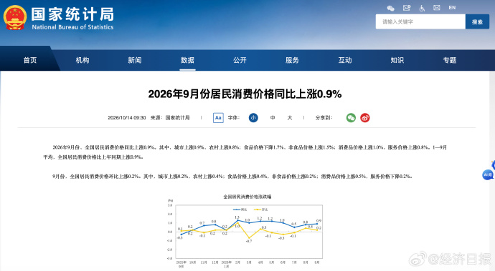Screen dimensions: 495x271
Task: Select the 数据 menu item
Action: [x=187, y=60]
